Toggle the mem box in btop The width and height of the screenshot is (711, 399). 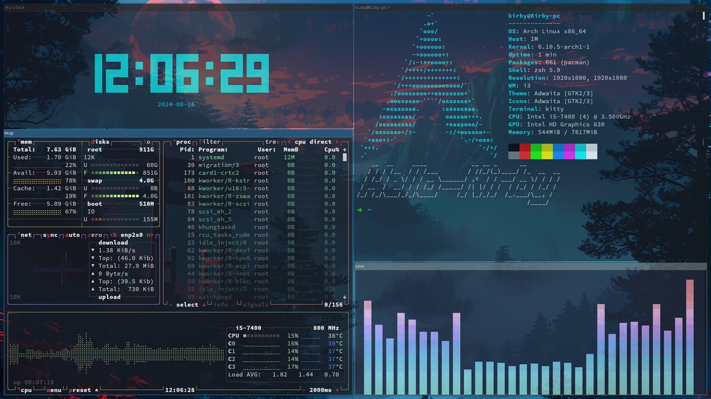(x=26, y=141)
